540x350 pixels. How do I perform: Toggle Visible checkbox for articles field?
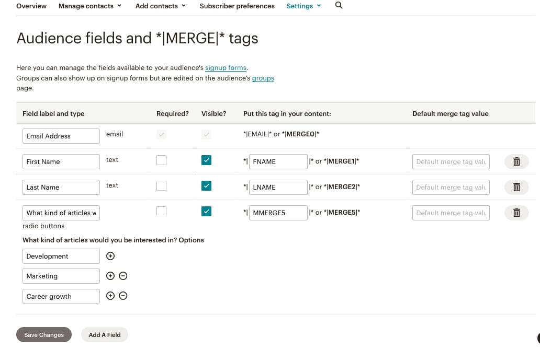point(206,212)
